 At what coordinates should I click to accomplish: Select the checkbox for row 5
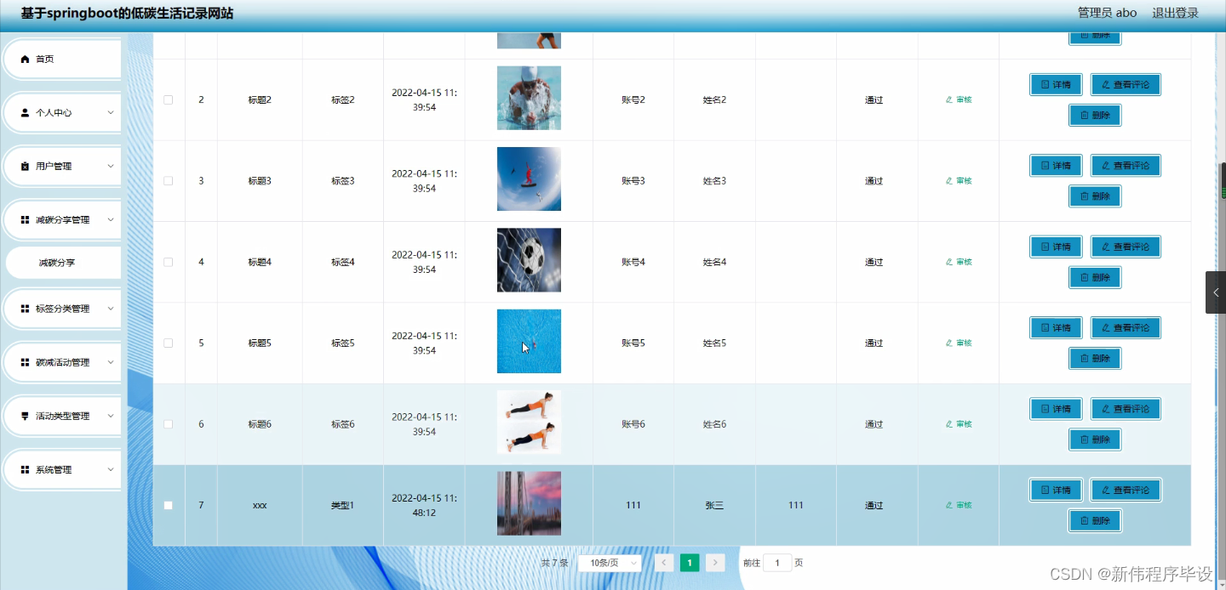168,343
